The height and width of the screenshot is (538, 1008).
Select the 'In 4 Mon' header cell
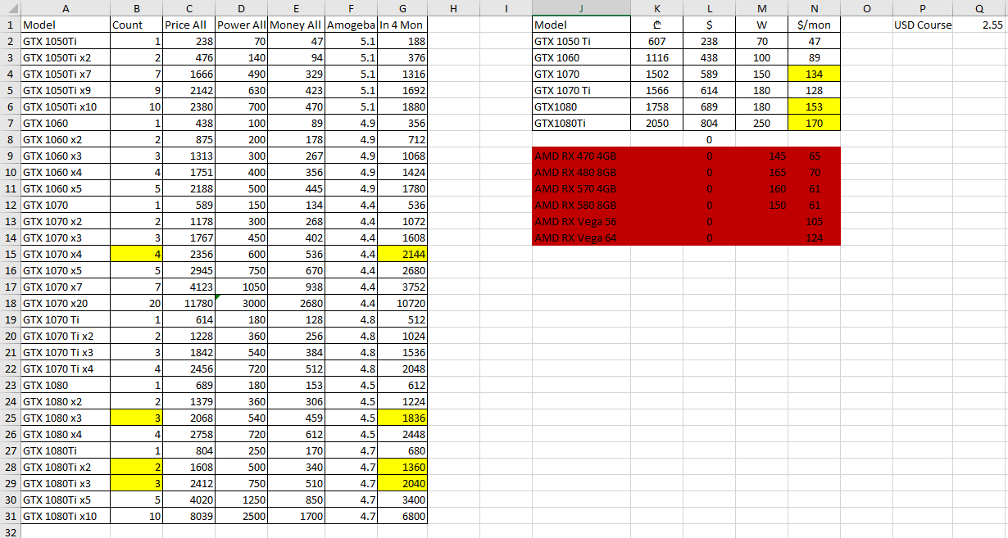coord(402,25)
